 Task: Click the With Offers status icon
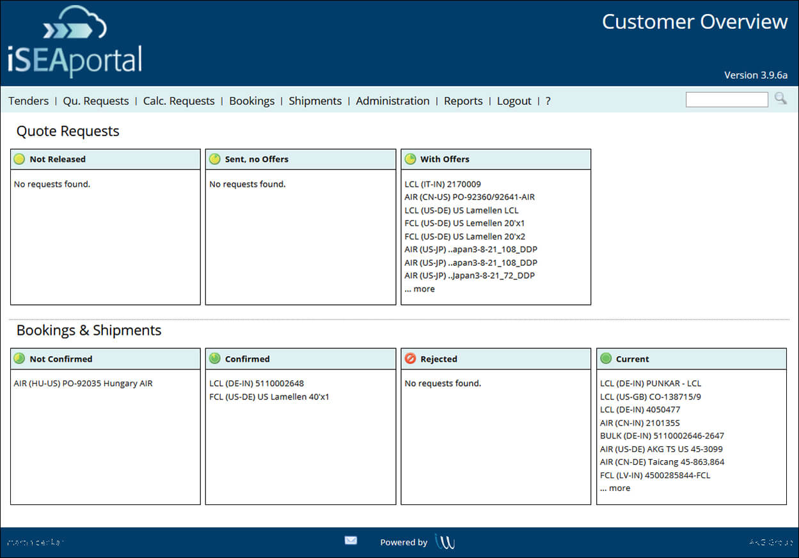tap(410, 159)
